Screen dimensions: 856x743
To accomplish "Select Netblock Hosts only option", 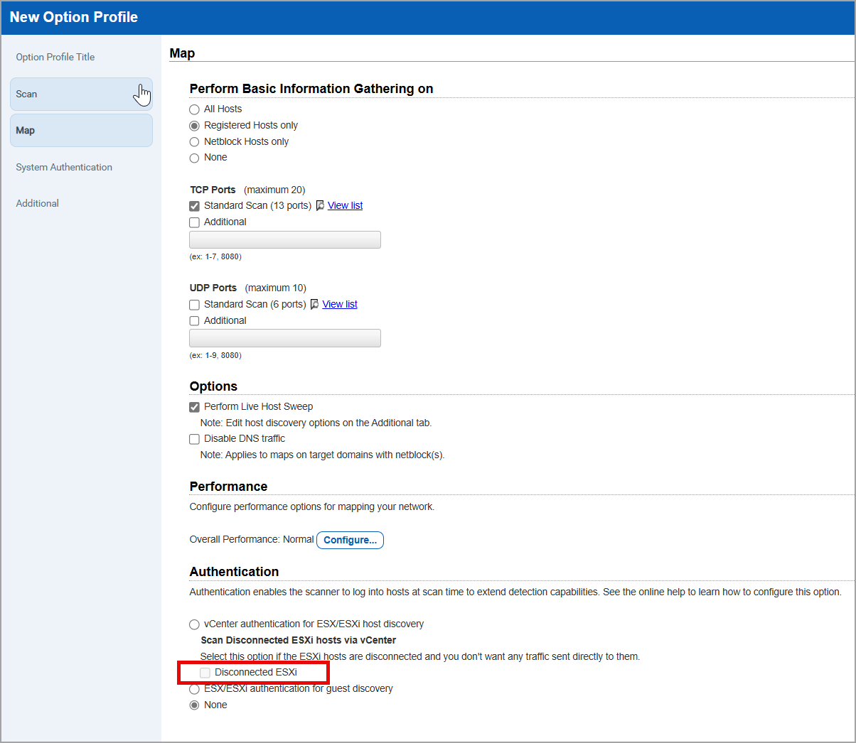I will [194, 141].
